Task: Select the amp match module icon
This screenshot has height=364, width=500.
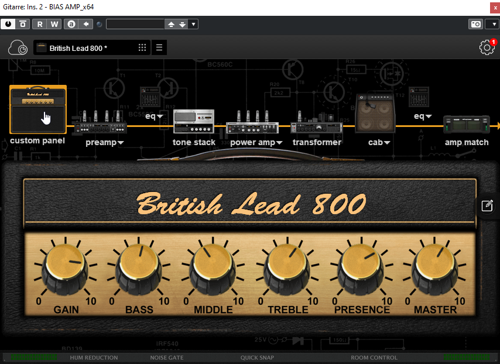Action: (x=466, y=125)
